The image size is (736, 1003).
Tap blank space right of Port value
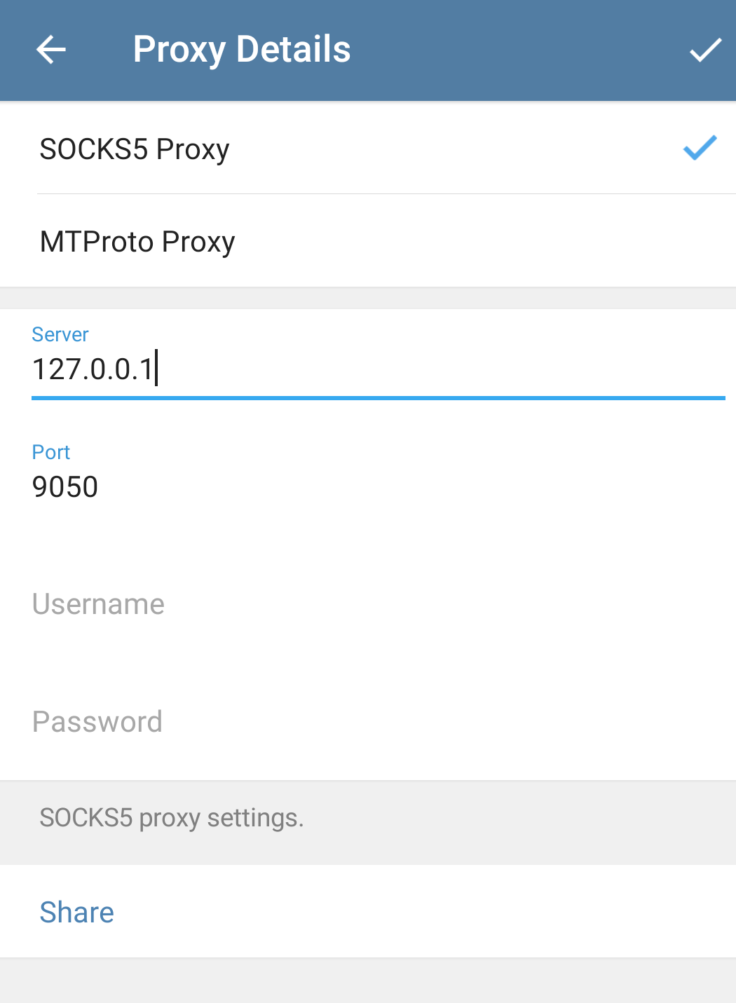coord(421,487)
